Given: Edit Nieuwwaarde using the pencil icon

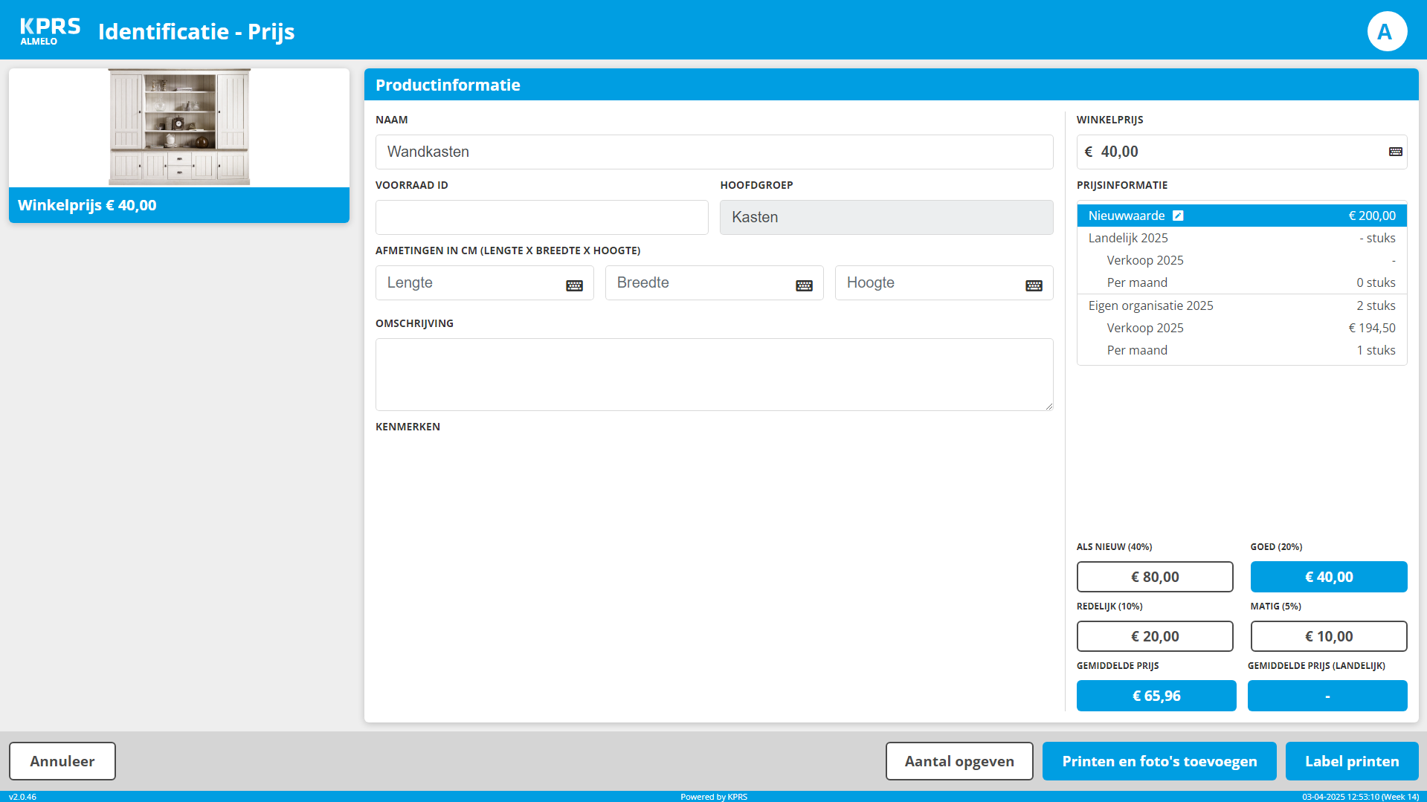Looking at the screenshot, I should (x=1178, y=216).
